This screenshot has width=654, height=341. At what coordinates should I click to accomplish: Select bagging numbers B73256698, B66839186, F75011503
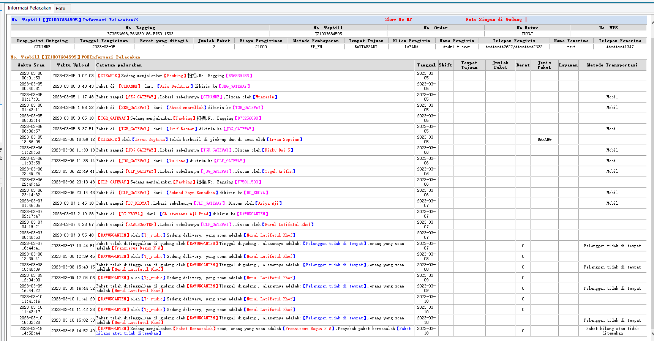pyautogui.click(x=140, y=34)
